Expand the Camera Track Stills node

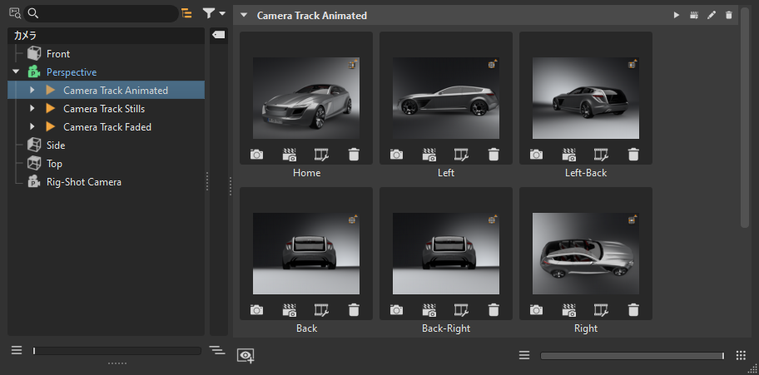32,109
